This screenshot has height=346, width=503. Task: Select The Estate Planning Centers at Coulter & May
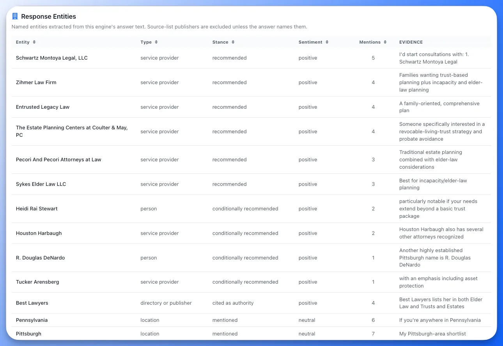pyautogui.click(x=72, y=131)
